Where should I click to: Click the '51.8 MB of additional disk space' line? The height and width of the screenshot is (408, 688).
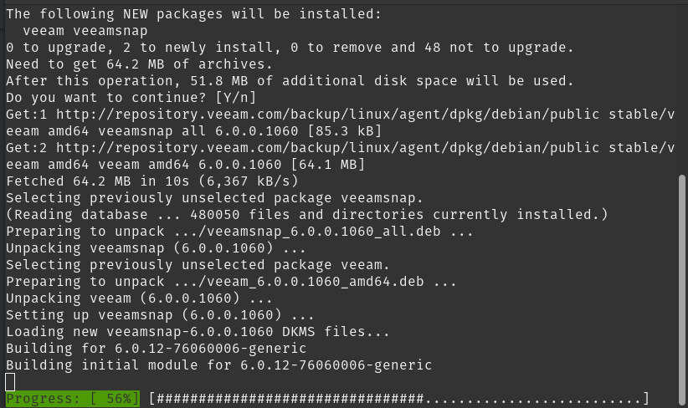click(290, 81)
